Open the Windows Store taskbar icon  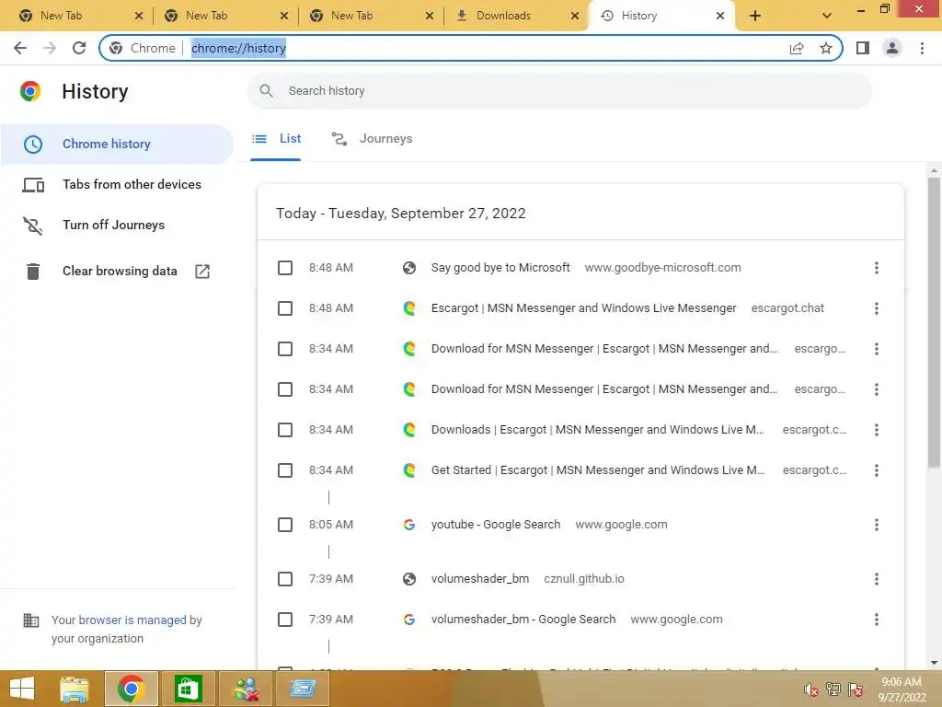pyautogui.click(x=188, y=689)
